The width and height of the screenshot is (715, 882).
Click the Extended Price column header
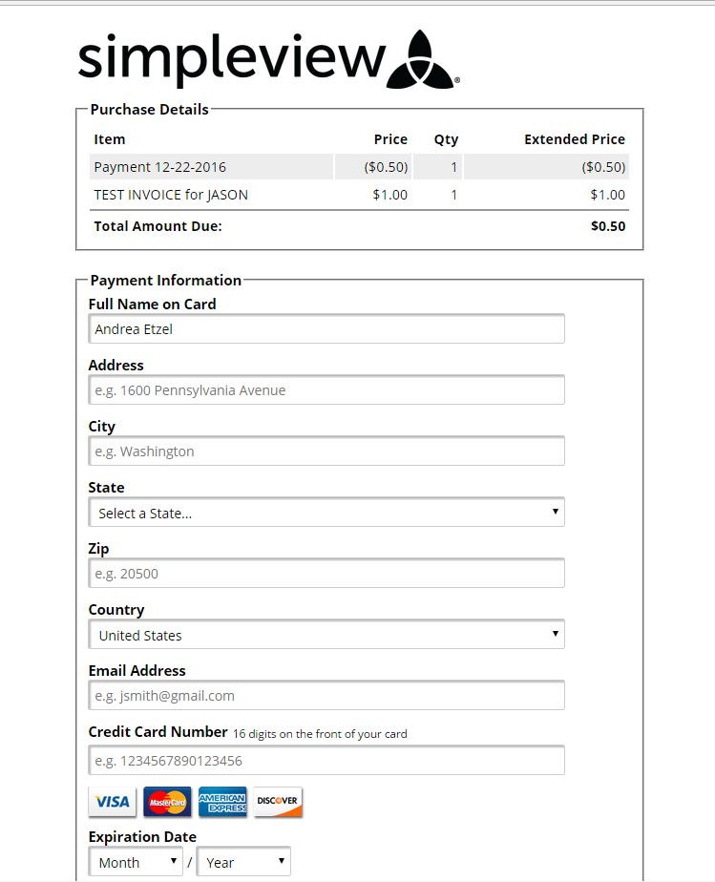point(575,139)
